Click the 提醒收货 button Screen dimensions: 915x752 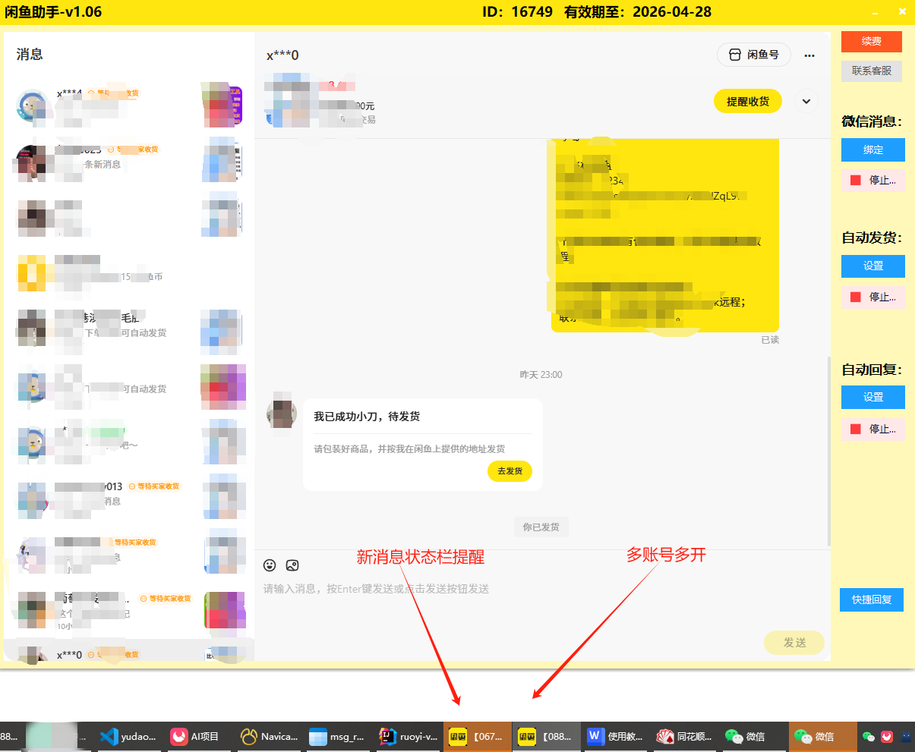click(x=748, y=101)
